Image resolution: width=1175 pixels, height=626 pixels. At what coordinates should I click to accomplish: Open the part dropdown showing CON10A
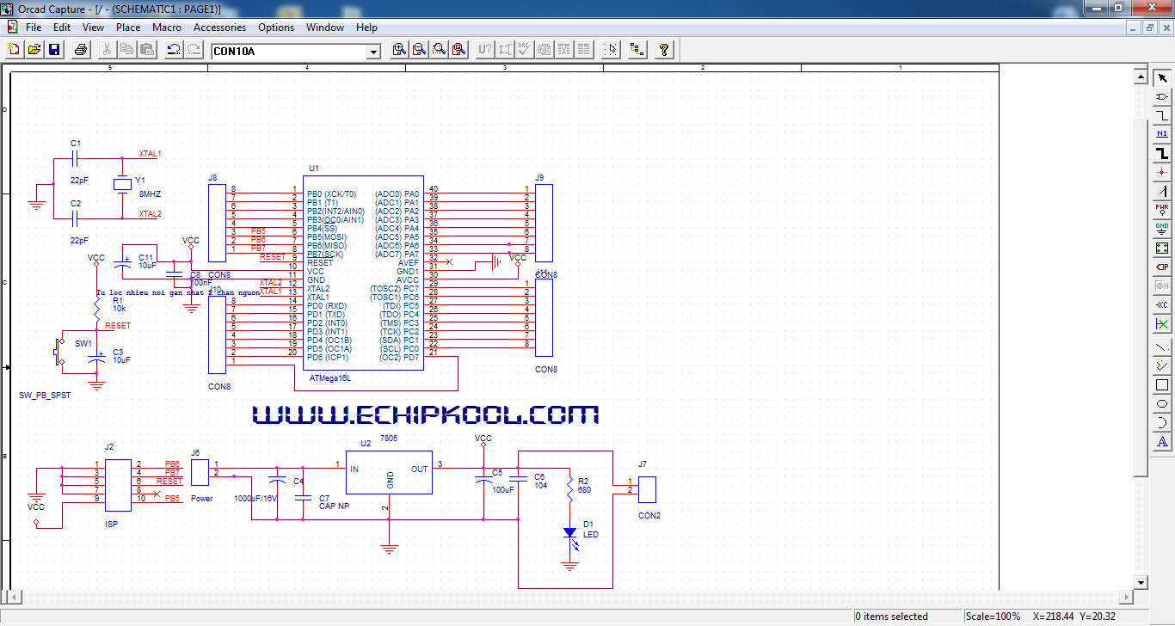point(373,52)
